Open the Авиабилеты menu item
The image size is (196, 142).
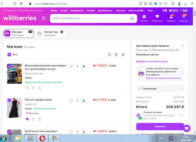77,11
